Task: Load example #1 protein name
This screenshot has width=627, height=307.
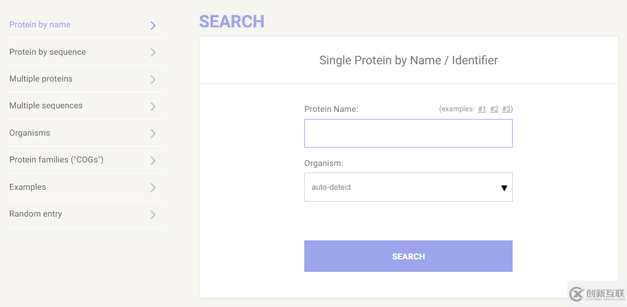Action: point(482,109)
